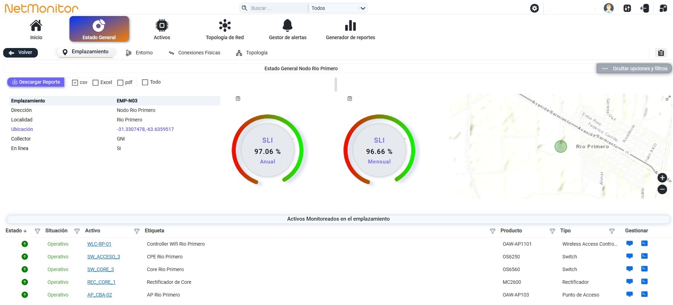Viewport: 673px width, 305px height.
Task: Open Topología de Red module
Action: coord(225,30)
